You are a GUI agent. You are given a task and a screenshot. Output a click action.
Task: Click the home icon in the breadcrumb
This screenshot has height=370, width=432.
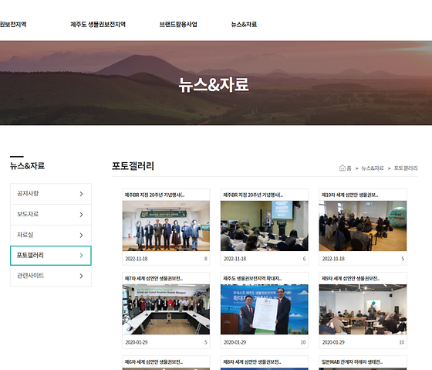tap(343, 168)
